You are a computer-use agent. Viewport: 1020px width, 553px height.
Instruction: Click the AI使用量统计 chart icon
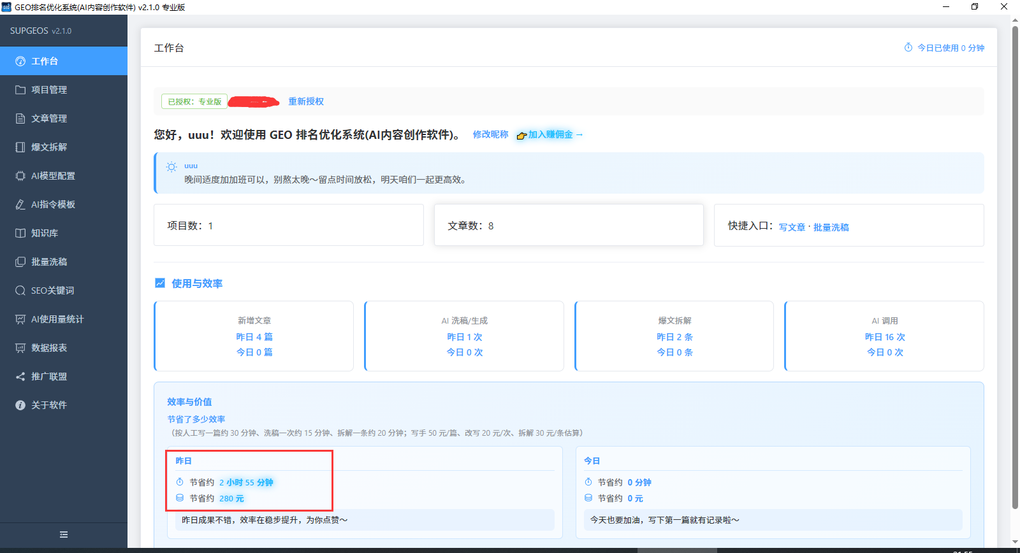tap(20, 319)
